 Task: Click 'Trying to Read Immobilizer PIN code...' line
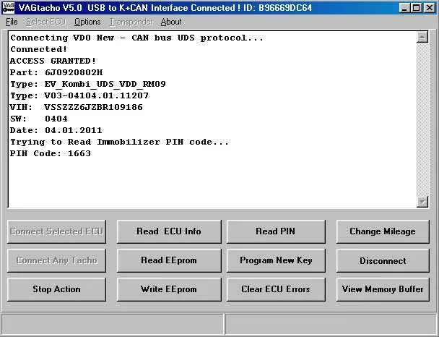(119, 142)
